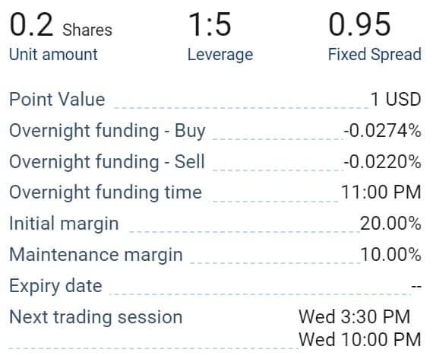
Task: Select the -0.0220% sell funding rate
Action: point(382,161)
